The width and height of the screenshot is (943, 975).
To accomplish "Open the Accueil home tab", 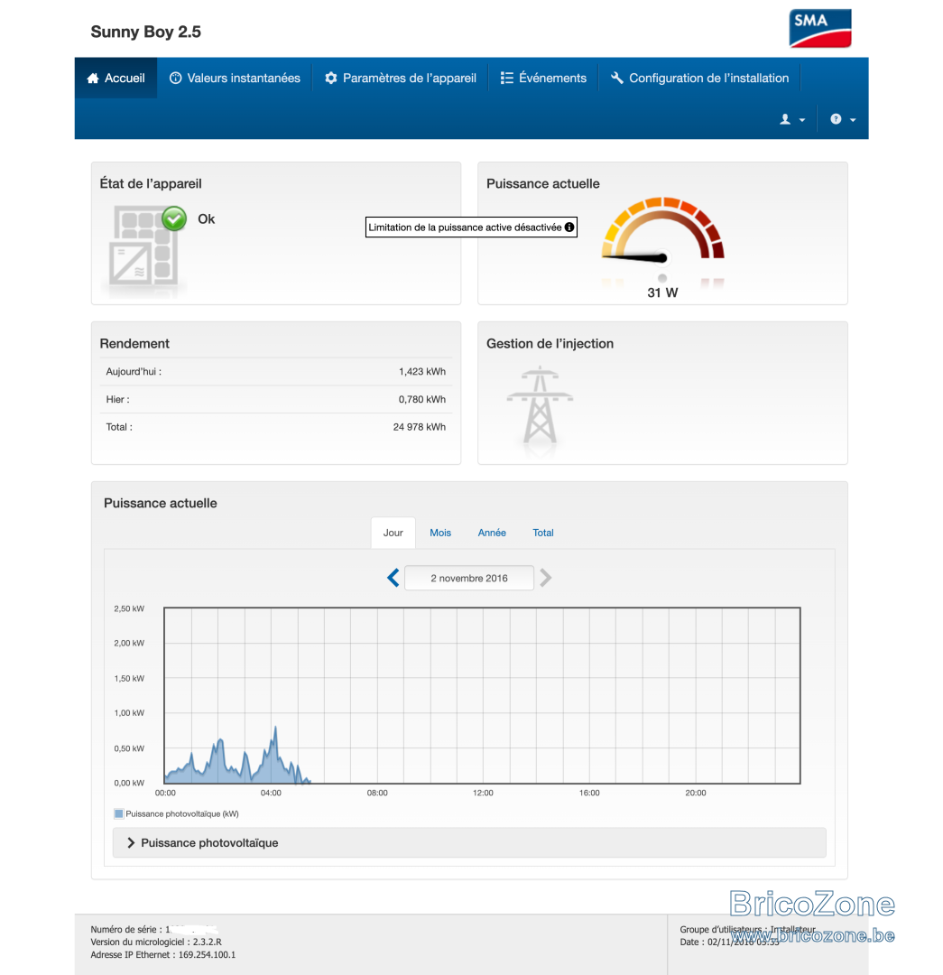I will coord(116,78).
